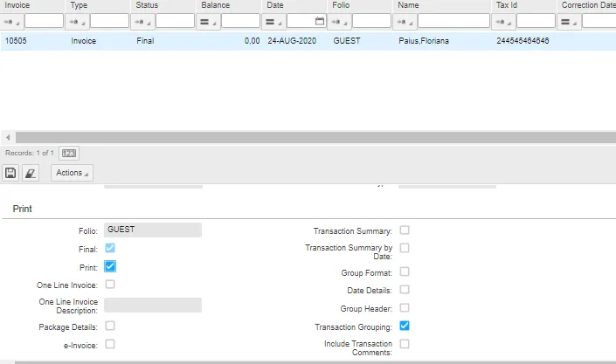Screen dimensions: 616x364
Task: Enable One Line Invoice checkbox
Action: point(110,285)
